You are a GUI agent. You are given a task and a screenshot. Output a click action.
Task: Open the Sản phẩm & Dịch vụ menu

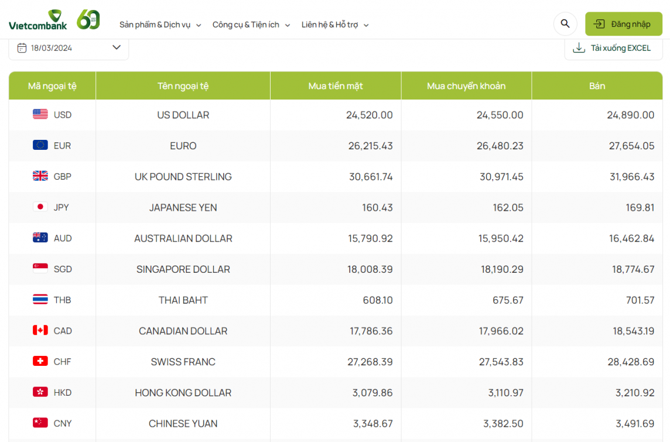[x=155, y=25]
